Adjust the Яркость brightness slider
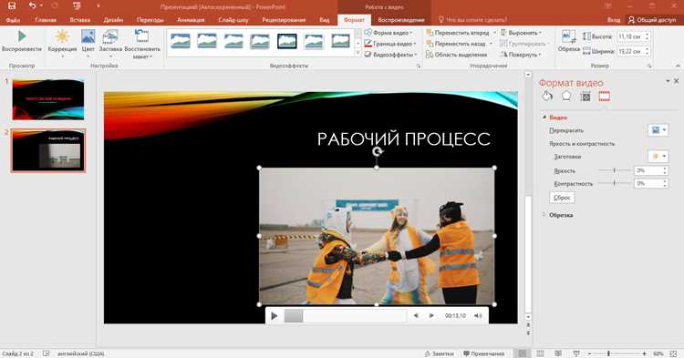The width and height of the screenshot is (684, 358). pos(614,170)
